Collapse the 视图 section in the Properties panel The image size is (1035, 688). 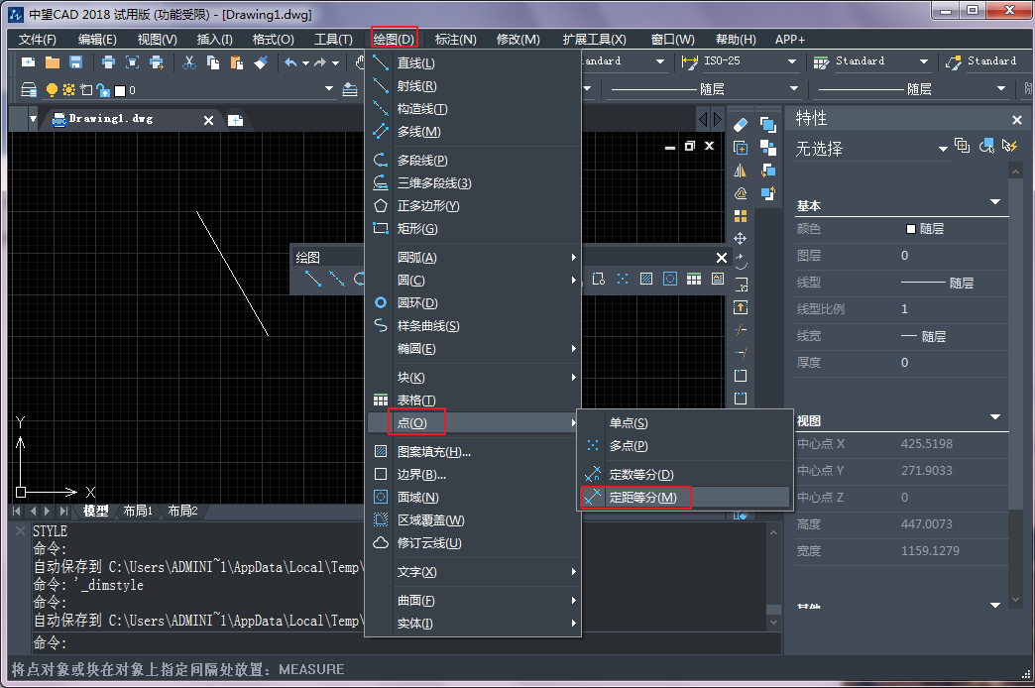point(993,417)
